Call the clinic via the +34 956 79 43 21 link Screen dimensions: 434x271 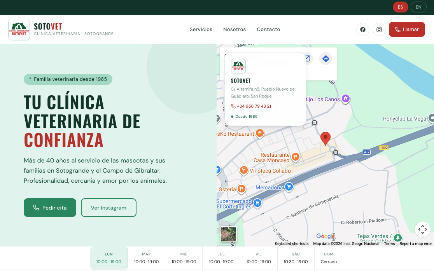(251, 106)
